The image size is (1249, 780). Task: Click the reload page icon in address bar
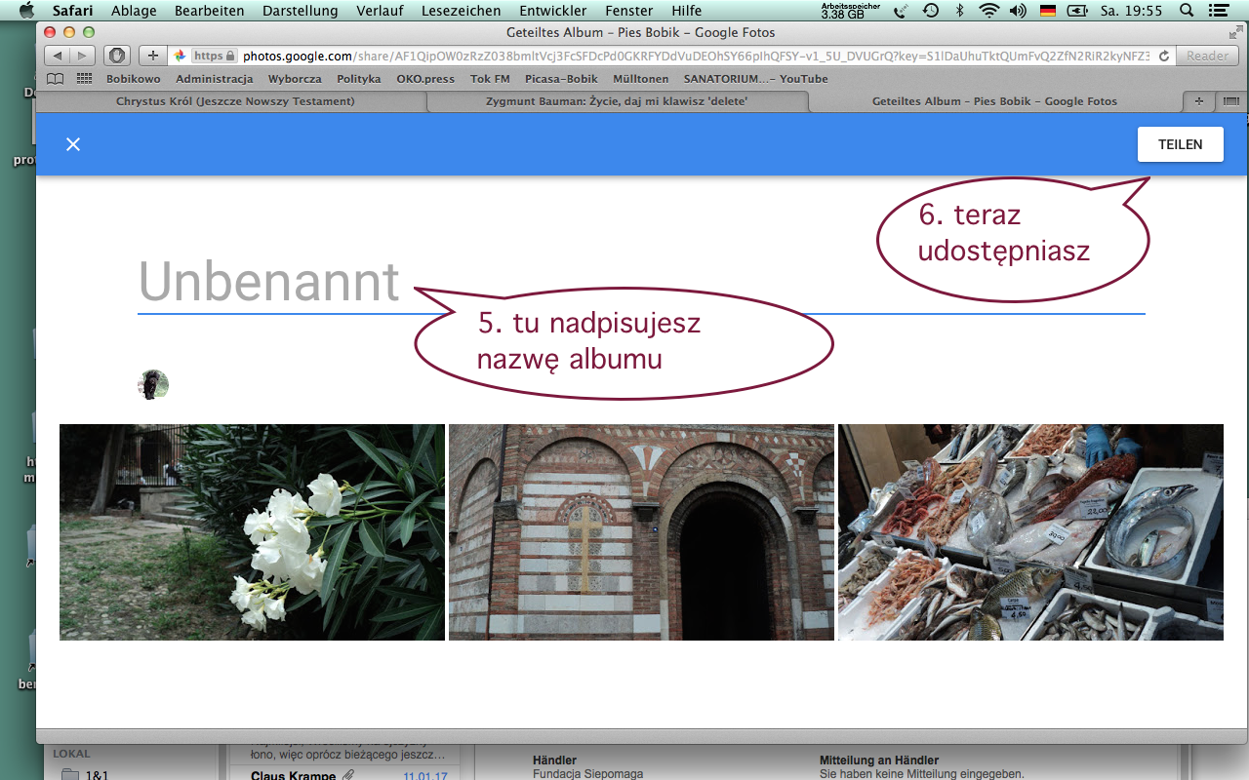(1164, 57)
